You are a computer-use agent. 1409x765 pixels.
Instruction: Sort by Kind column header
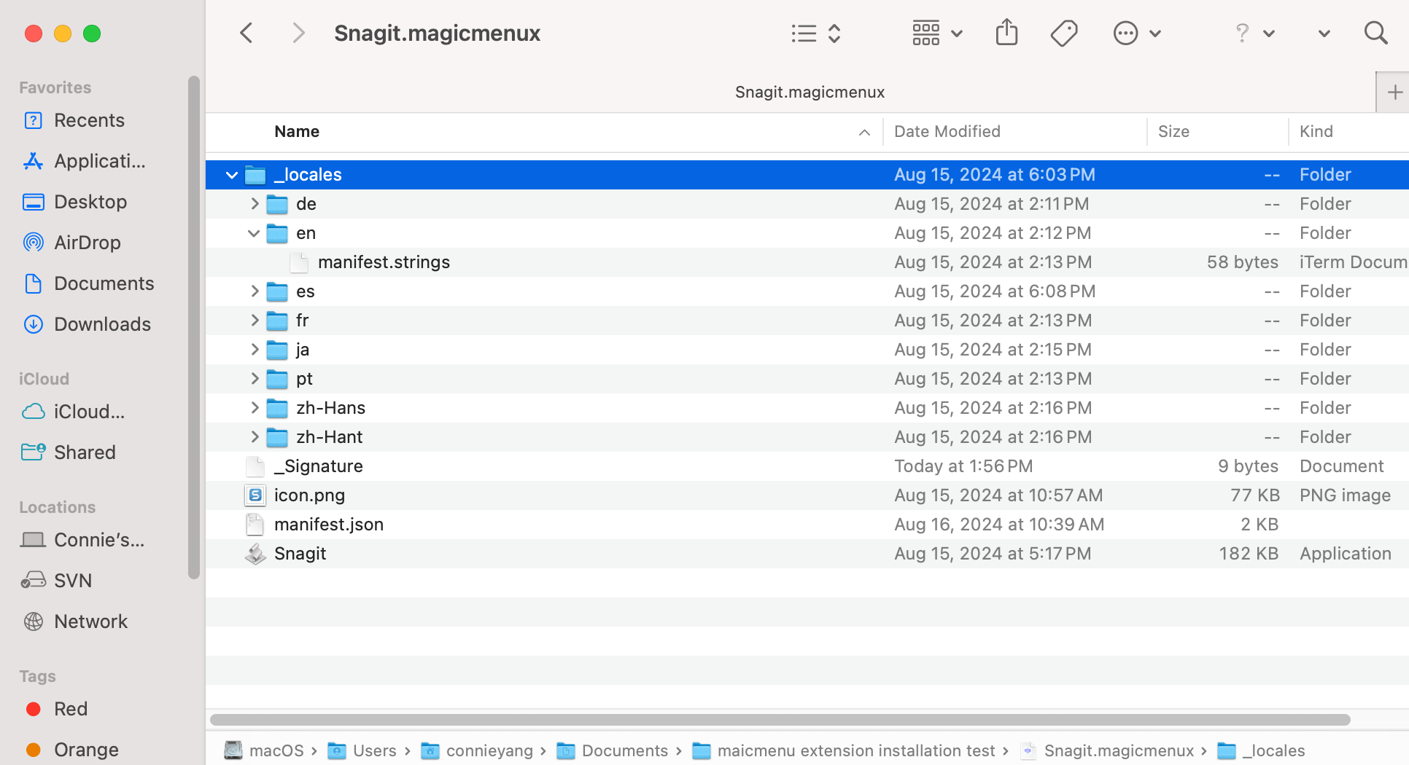1316,131
